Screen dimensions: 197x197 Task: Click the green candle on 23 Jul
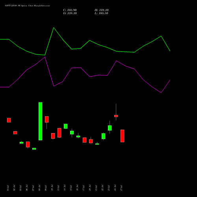[110, 128]
